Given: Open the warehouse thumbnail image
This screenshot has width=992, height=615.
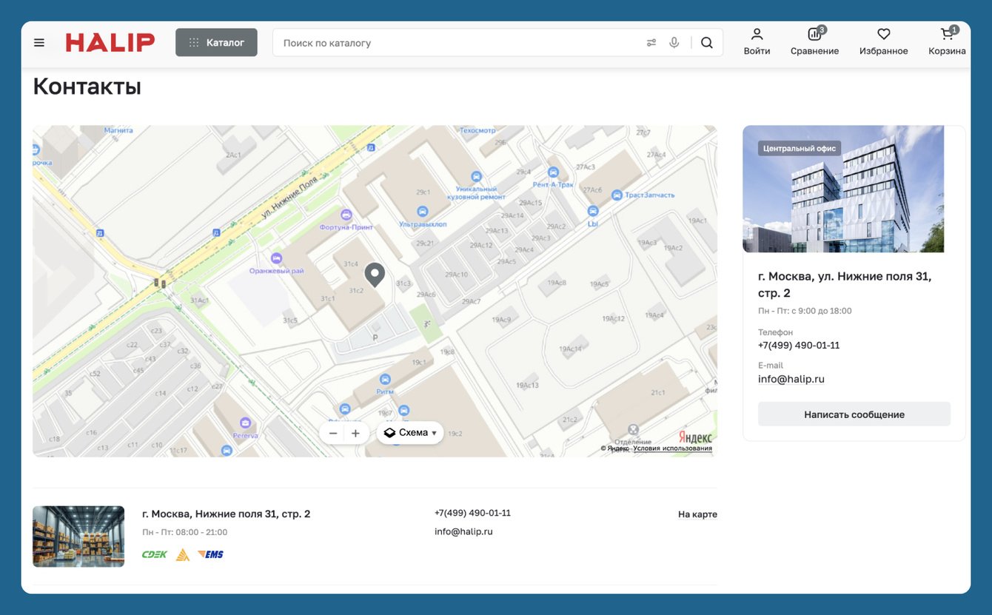Looking at the screenshot, I should coord(78,537).
